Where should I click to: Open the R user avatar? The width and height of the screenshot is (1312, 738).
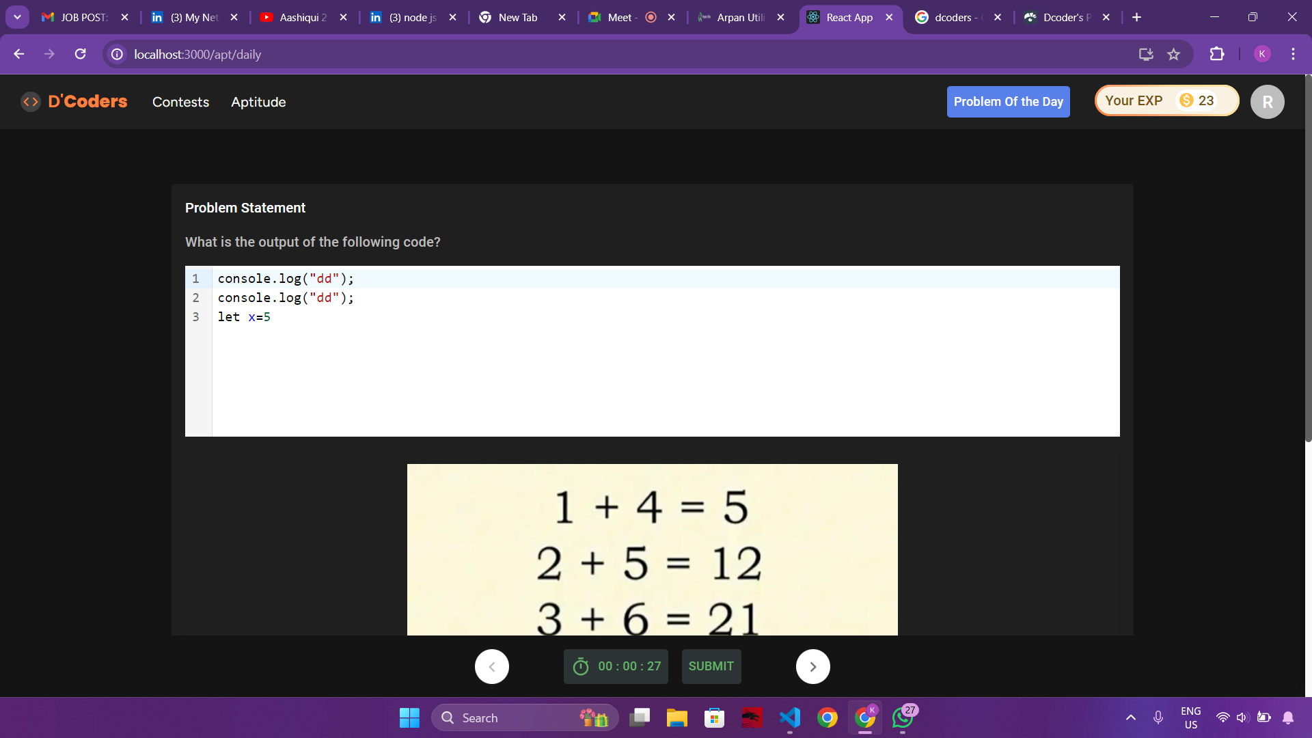point(1267,102)
